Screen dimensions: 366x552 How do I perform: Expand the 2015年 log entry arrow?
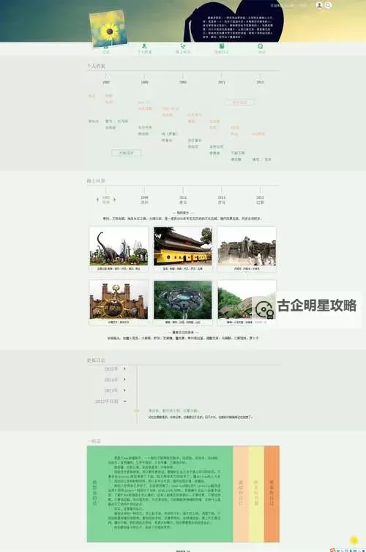click(x=124, y=368)
